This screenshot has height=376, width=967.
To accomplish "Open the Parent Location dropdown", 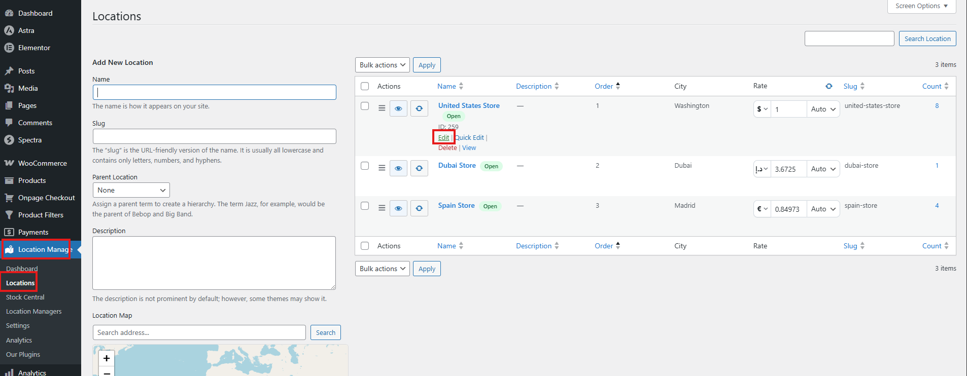I will coord(131,190).
